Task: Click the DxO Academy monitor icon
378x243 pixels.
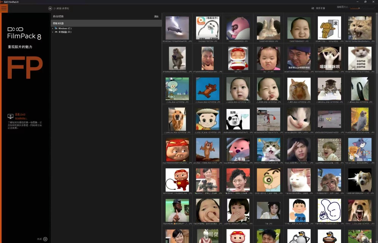Action: 10,116
